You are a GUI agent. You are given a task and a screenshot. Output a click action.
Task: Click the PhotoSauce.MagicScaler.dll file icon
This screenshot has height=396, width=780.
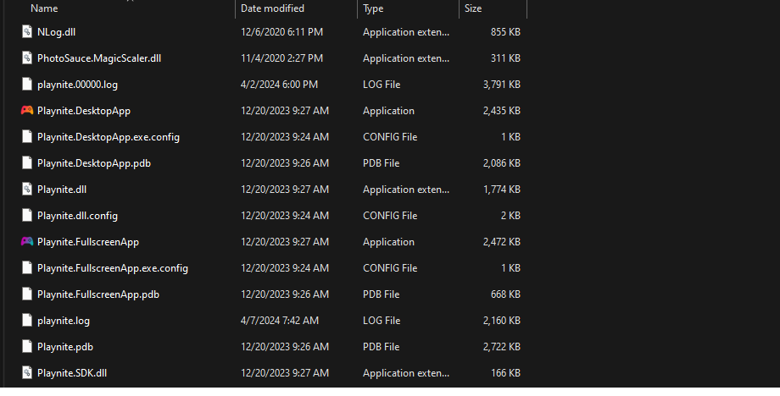27,58
